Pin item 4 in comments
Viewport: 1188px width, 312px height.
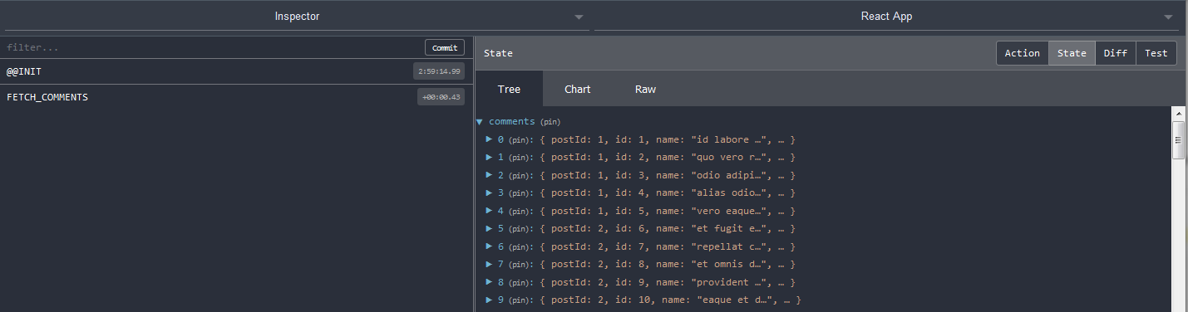519,212
